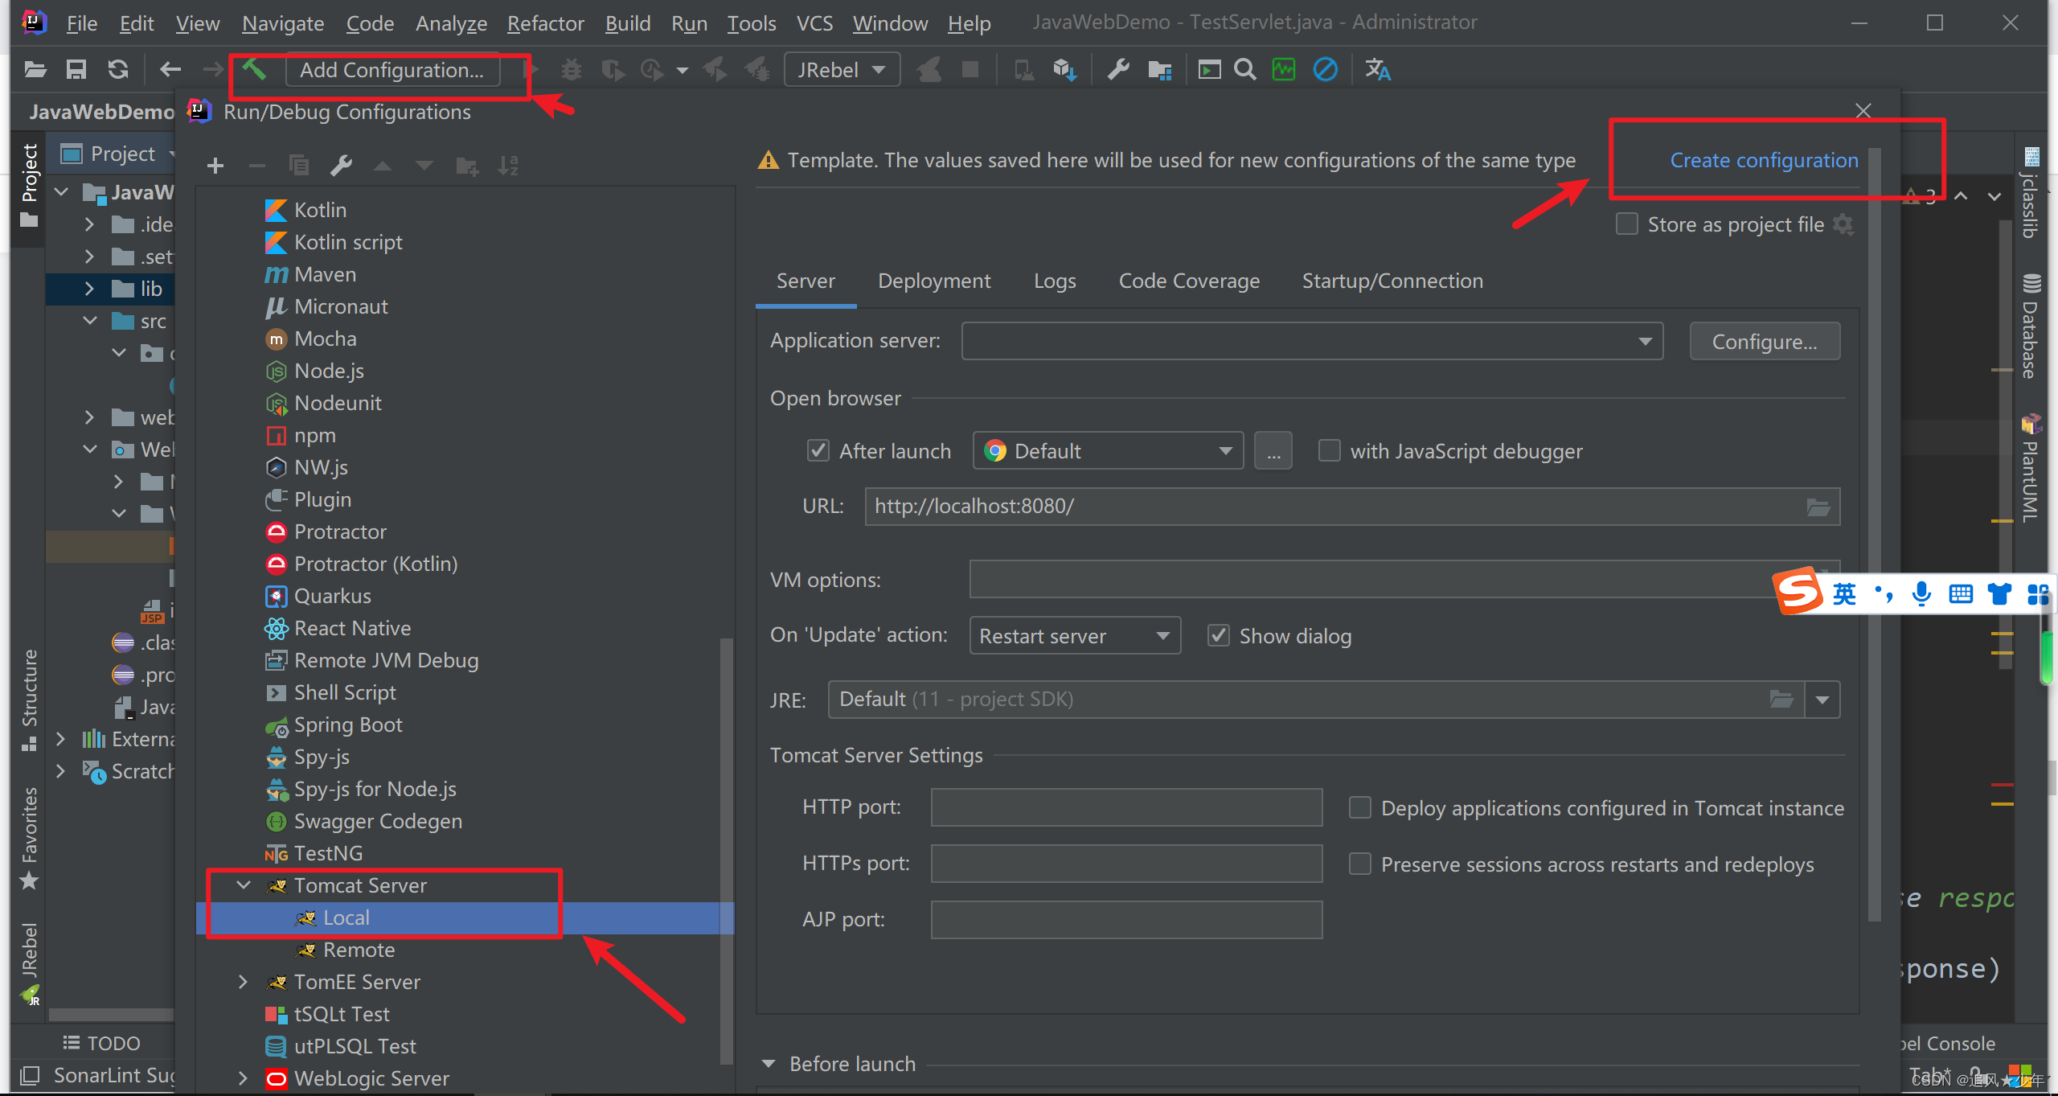Toggle Show dialog checkbox
Viewport: 2058px width, 1096px height.
coord(1219,636)
